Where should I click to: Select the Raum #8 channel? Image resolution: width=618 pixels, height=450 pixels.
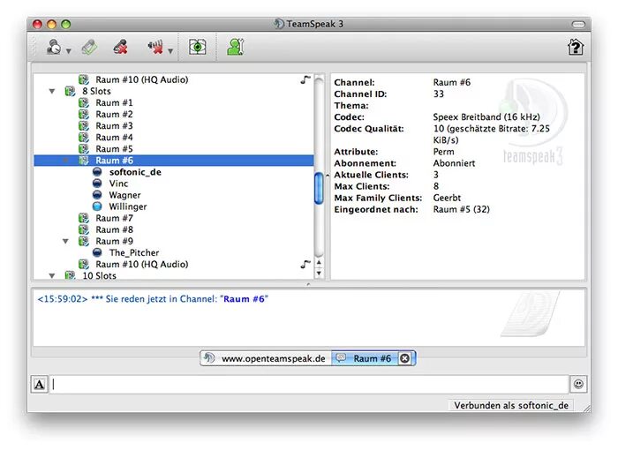pyautogui.click(x=114, y=229)
